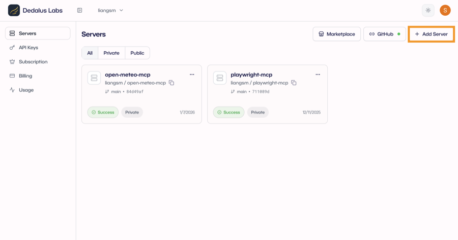Click the date 12/11/2025
The width and height of the screenshot is (458, 240).
pyautogui.click(x=311, y=112)
